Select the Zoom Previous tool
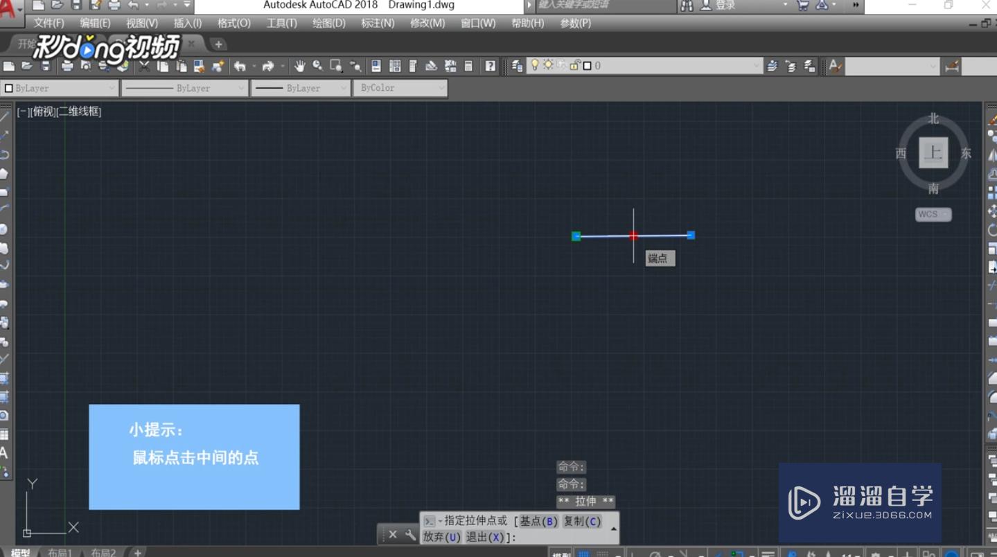This screenshot has width=997, height=557. point(355,67)
